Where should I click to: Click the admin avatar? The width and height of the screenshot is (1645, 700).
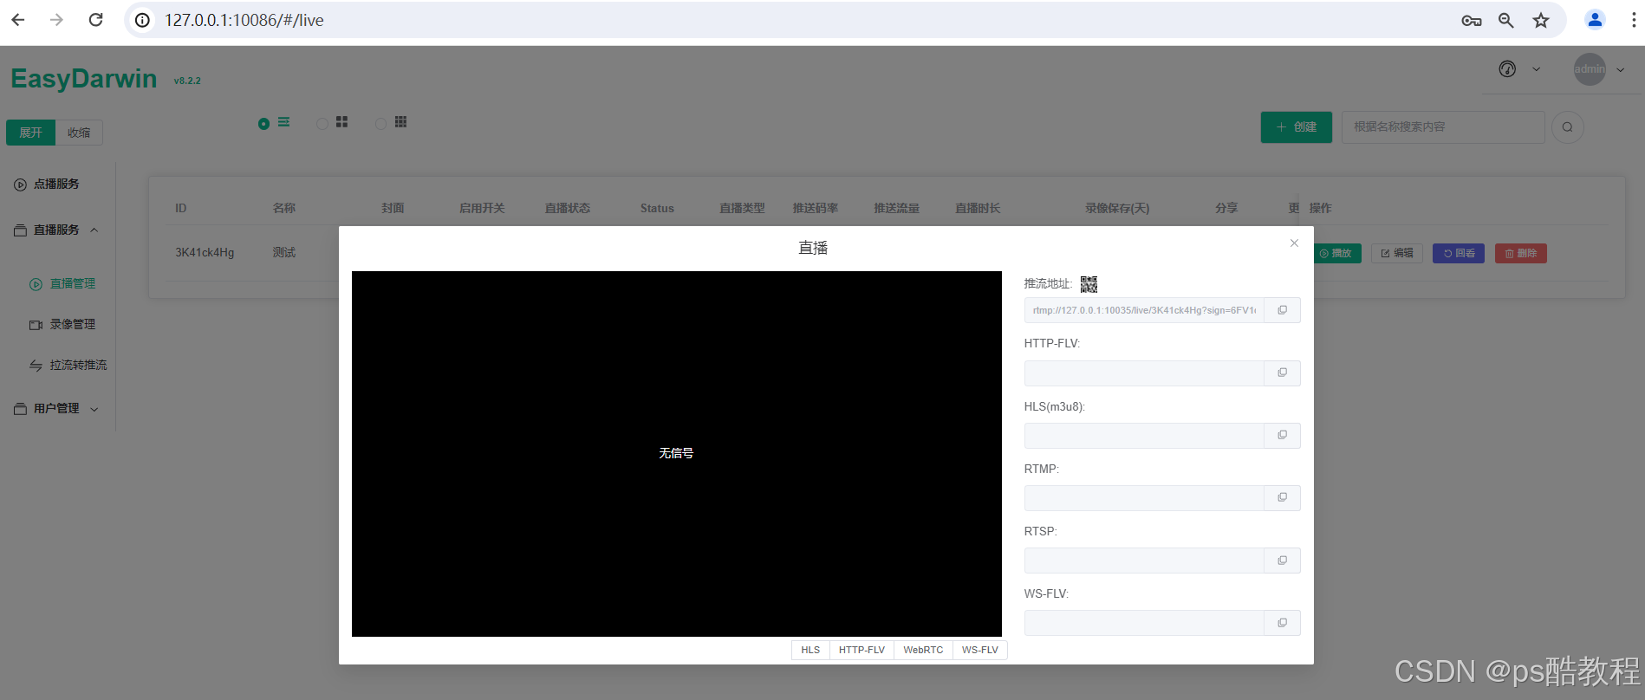point(1590,69)
